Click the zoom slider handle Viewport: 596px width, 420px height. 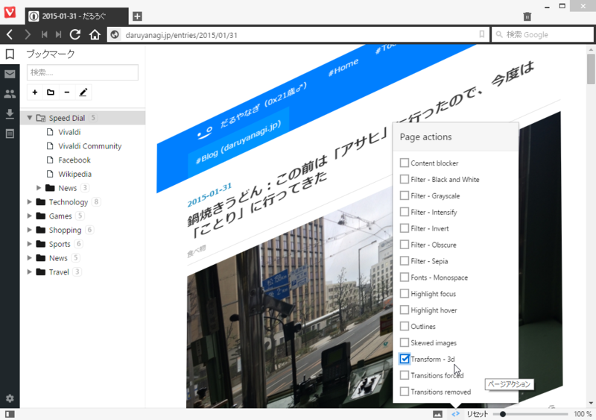pyautogui.click(x=502, y=414)
